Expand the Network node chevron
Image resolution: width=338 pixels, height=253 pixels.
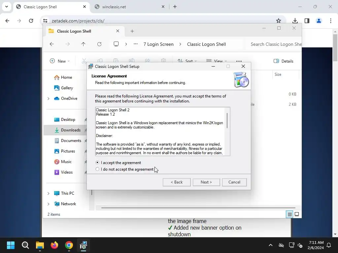49,204
